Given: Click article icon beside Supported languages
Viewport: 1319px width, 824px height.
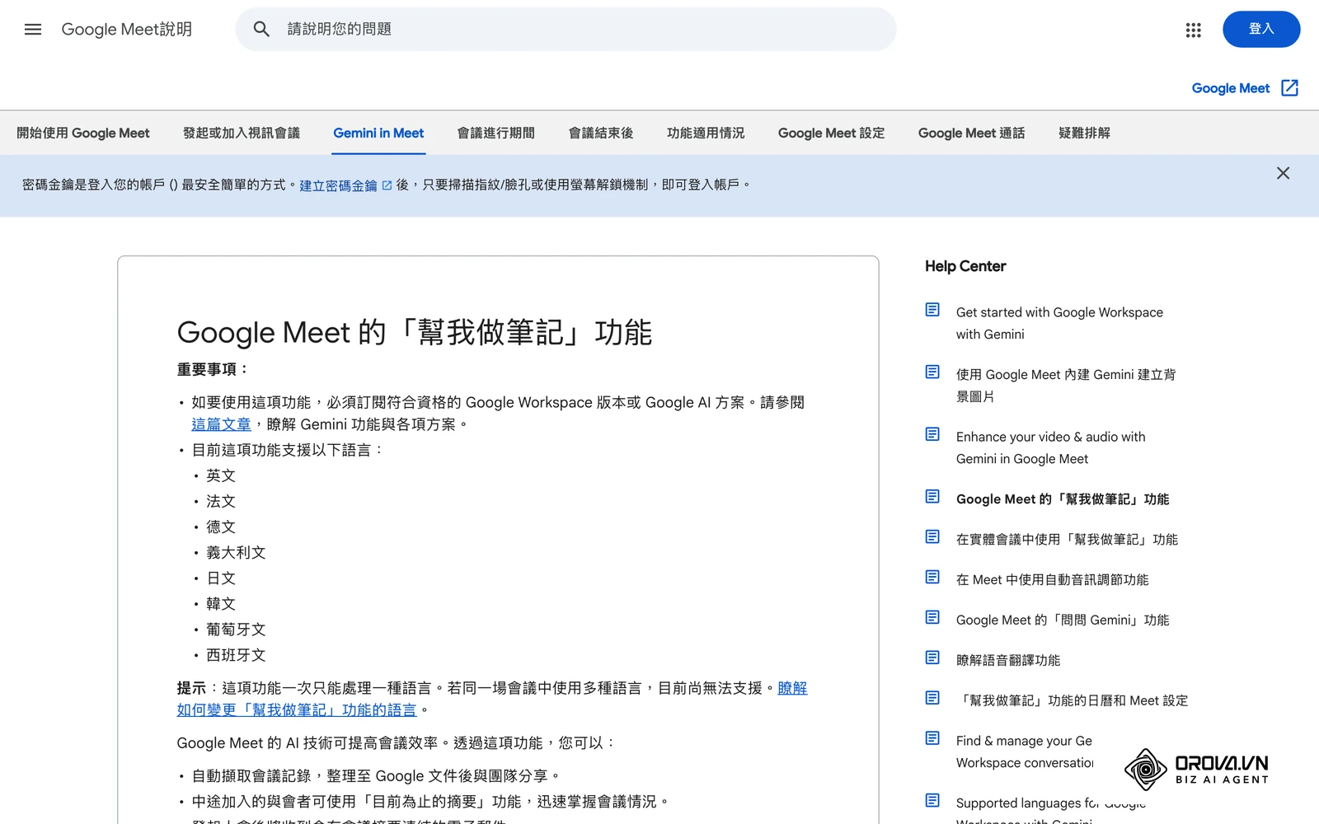Looking at the screenshot, I should (x=932, y=800).
